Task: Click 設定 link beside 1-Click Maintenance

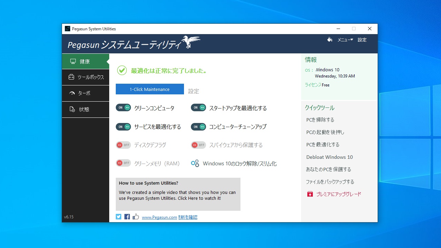Action: tap(194, 91)
